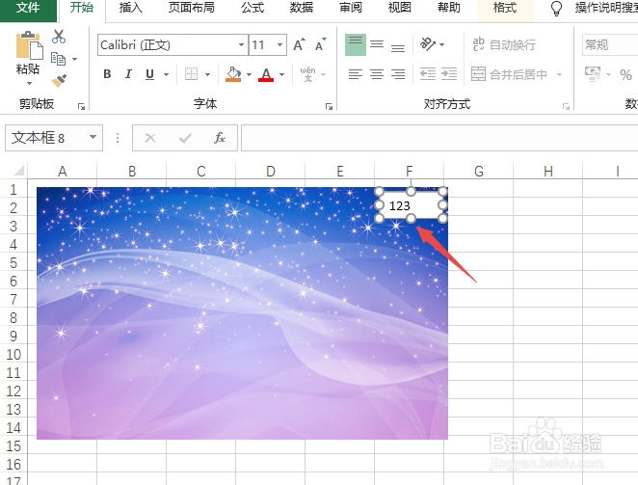Open the Name Box dropdown (文本框 8)
638x485 pixels.
click(x=93, y=137)
